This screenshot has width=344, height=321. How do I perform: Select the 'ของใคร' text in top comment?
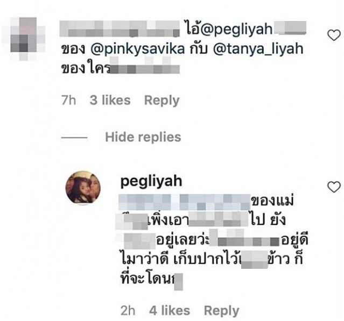click(86, 69)
